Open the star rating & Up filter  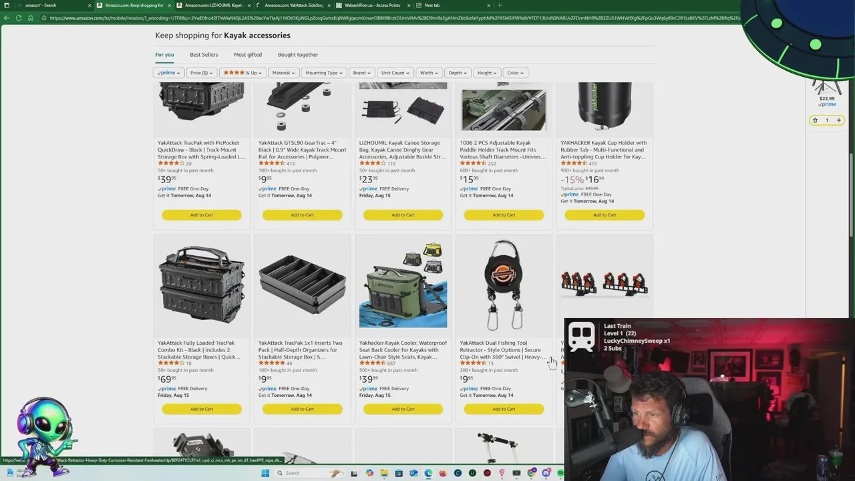(x=242, y=73)
